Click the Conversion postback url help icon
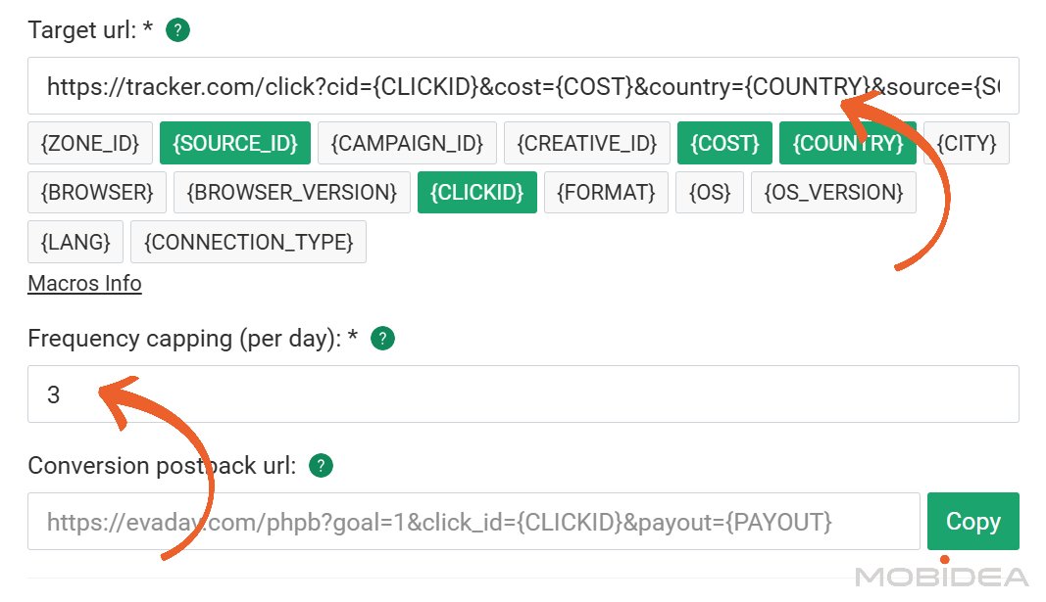This screenshot has height=602, width=1046. click(321, 466)
